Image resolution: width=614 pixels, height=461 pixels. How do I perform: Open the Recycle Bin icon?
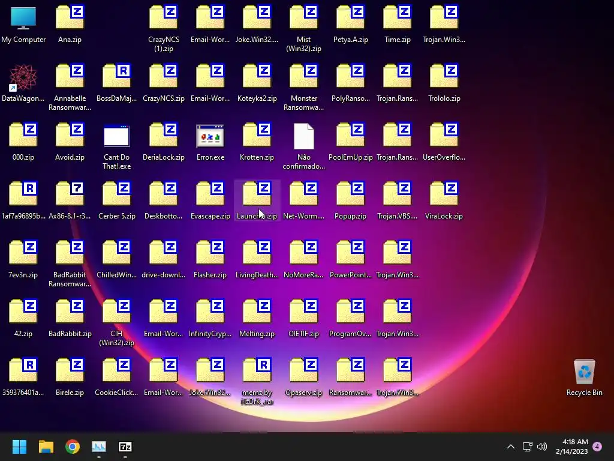tap(584, 372)
